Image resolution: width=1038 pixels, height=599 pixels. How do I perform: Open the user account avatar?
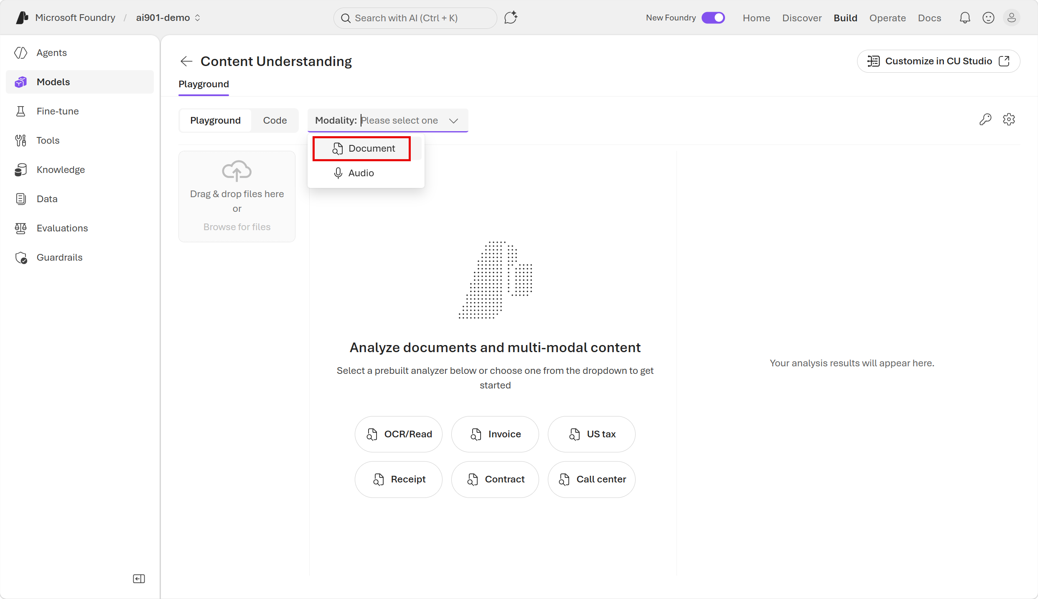coord(1012,18)
